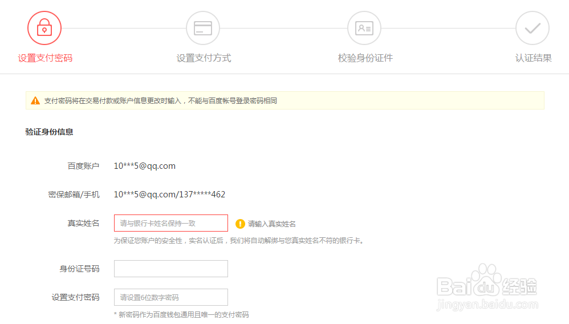Screen dimensions: 569x324
Task: Click the checkmark icon for certification result
Action: click(533, 28)
